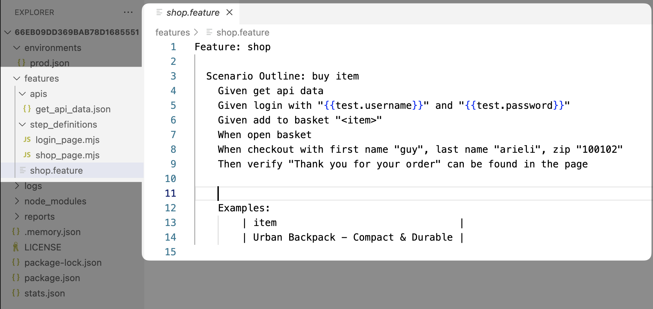Click shop.feature in the breadcrumb
Screen dimensions: 653x309
coord(243,32)
